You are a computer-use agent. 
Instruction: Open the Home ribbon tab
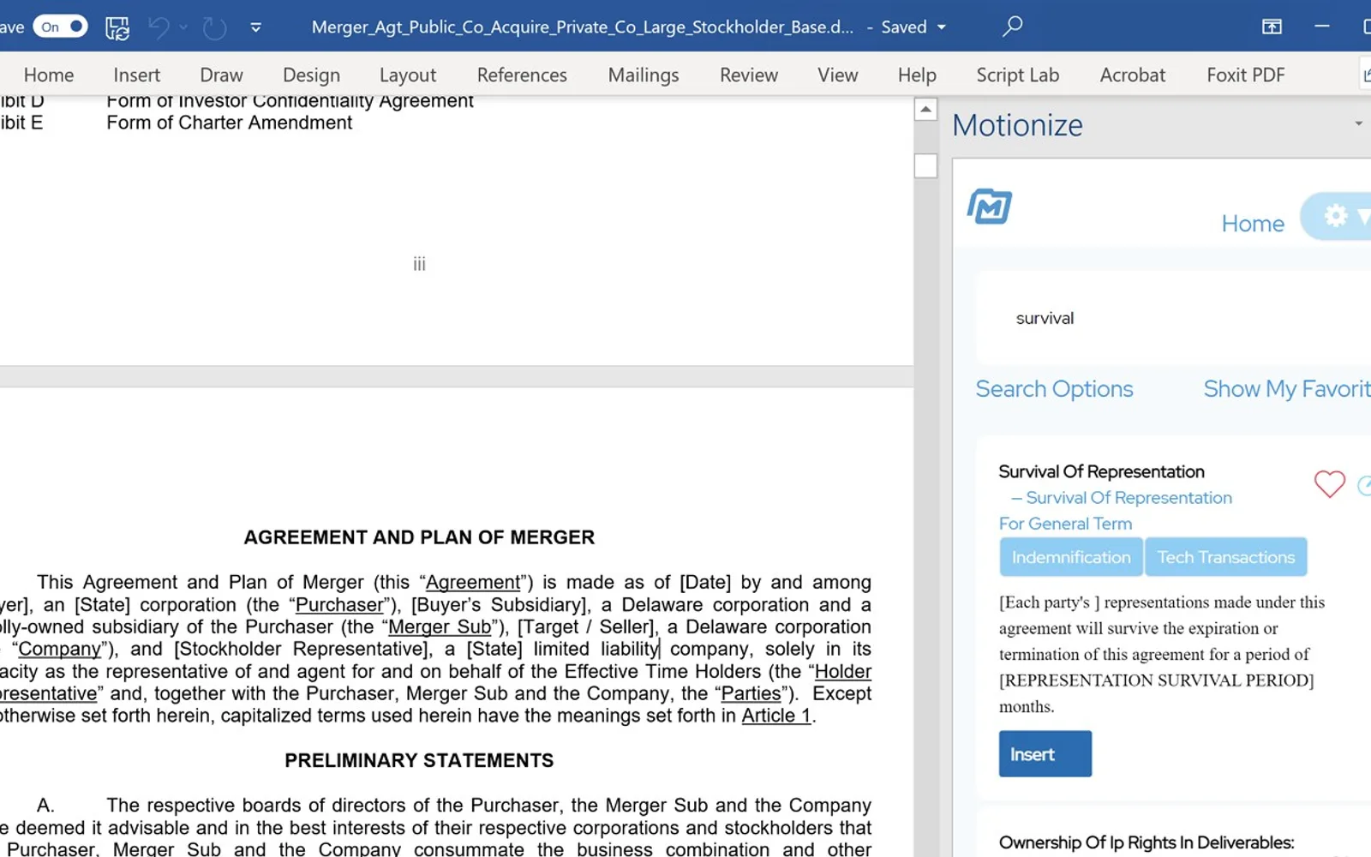tap(49, 75)
